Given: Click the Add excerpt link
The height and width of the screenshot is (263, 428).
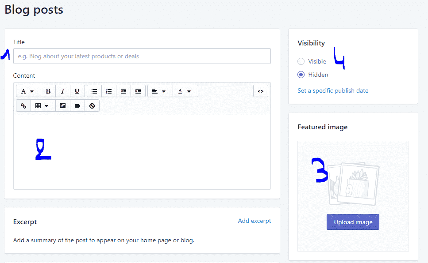Looking at the screenshot, I should (254, 221).
